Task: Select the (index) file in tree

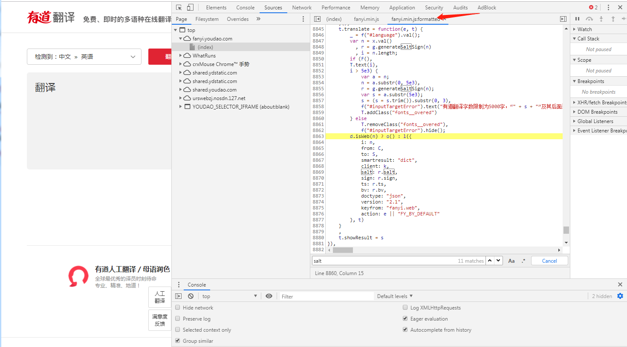Action: [241, 47]
